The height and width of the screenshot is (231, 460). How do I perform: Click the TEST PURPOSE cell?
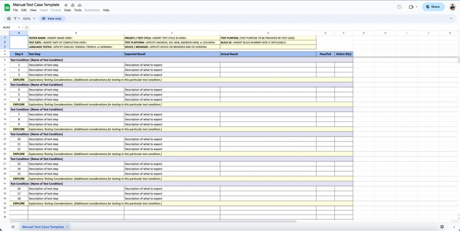(x=268, y=38)
